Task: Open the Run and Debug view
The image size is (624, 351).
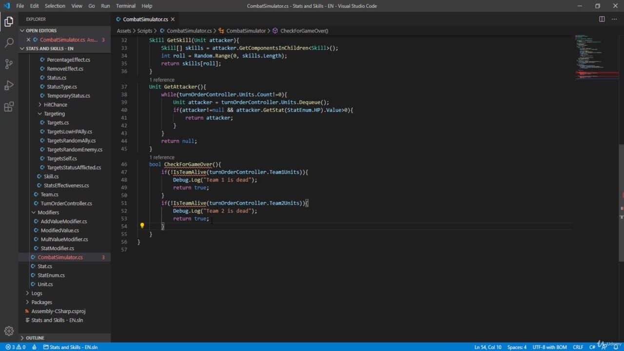Action: tap(9, 86)
